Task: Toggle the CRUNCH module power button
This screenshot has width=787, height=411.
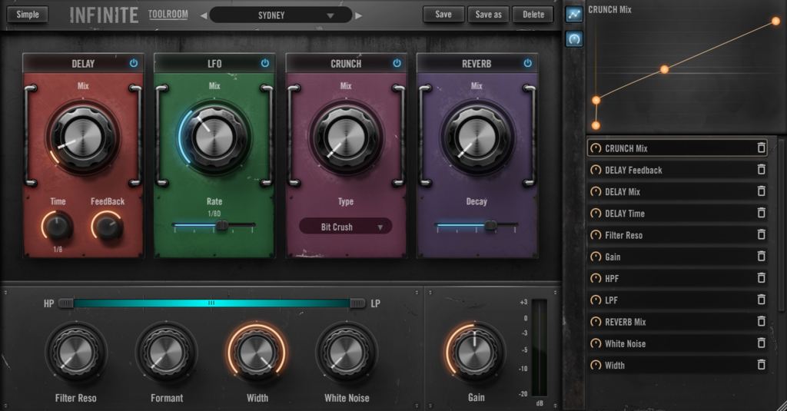Action: pos(397,63)
